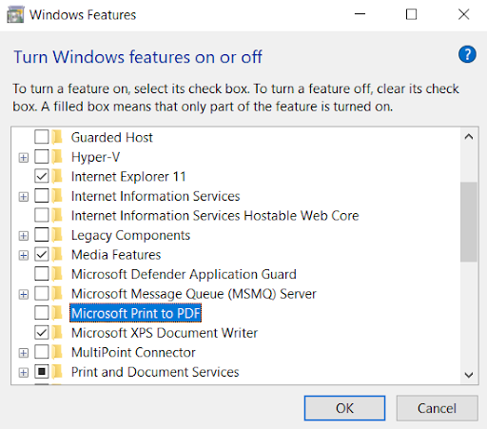Select the Internet Information Services label
Image resolution: width=487 pixels, height=429 pixels.
(155, 196)
